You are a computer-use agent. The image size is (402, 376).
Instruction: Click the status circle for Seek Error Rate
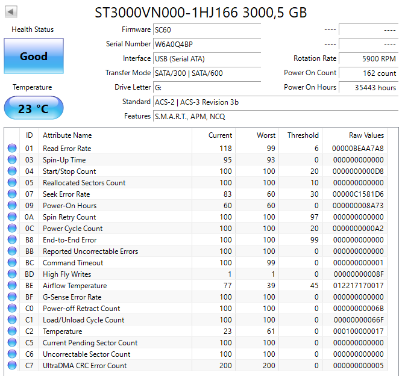point(12,194)
